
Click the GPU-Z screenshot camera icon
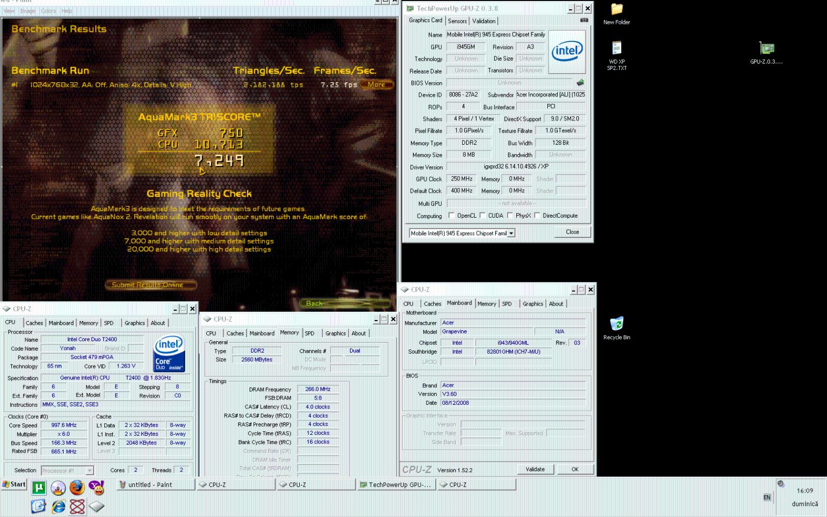pyautogui.click(x=584, y=20)
